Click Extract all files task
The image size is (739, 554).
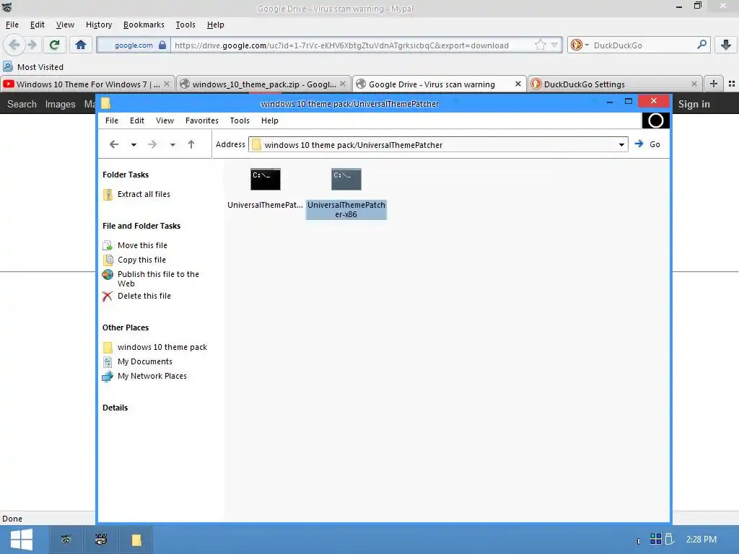tap(136, 194)
